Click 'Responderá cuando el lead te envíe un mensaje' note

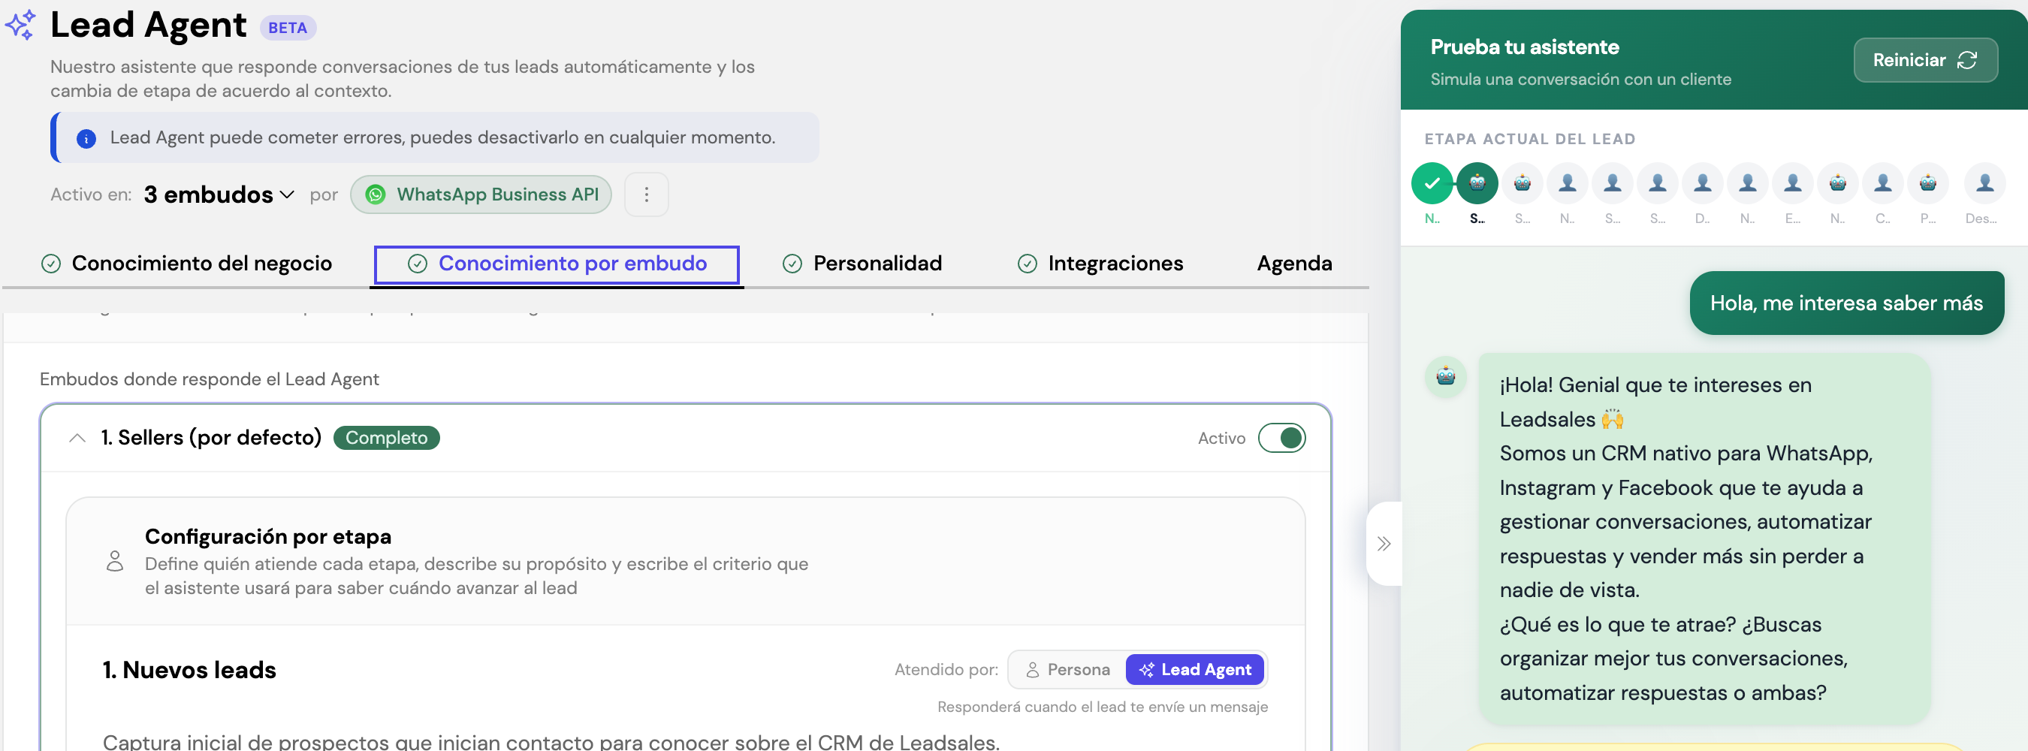(1102, 707)
